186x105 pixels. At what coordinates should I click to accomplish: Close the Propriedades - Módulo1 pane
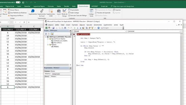click(70, 68)
